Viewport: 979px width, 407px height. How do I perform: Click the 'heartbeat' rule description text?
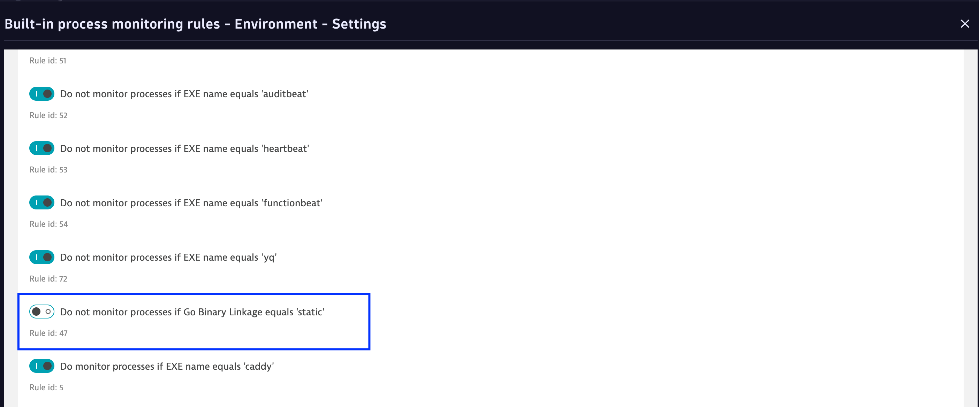pyautogui.click(x=184, y=148)
